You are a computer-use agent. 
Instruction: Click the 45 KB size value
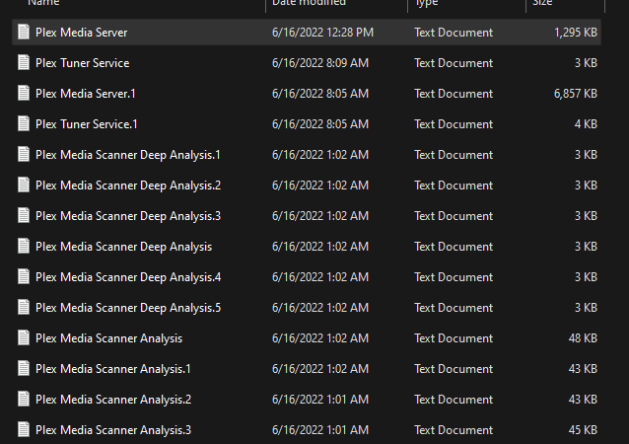coord(583,430)
